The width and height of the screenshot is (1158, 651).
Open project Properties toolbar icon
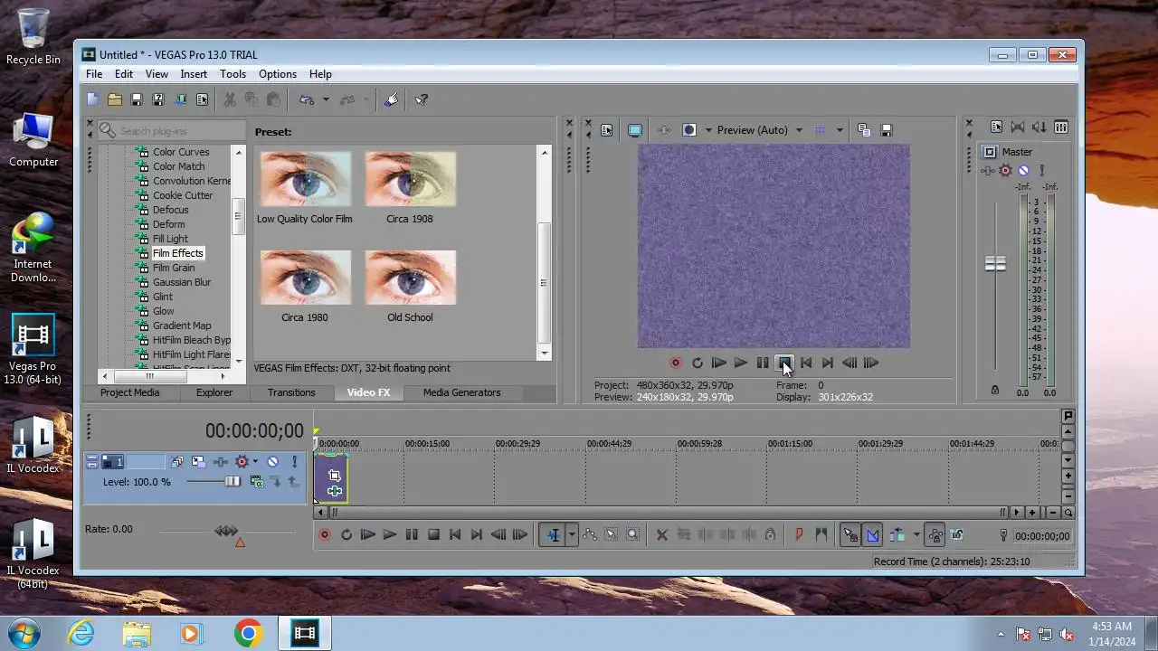202,99
